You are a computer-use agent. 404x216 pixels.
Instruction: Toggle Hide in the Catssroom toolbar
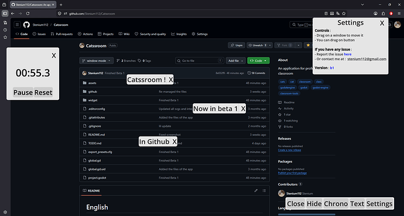314,204
